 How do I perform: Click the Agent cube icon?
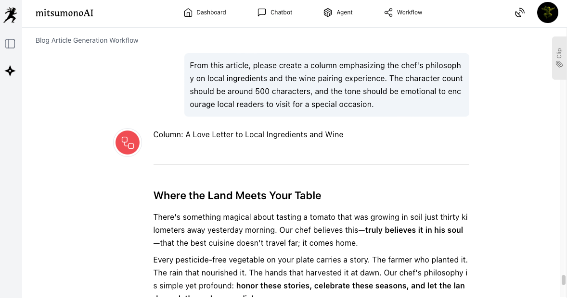(328, 12)
